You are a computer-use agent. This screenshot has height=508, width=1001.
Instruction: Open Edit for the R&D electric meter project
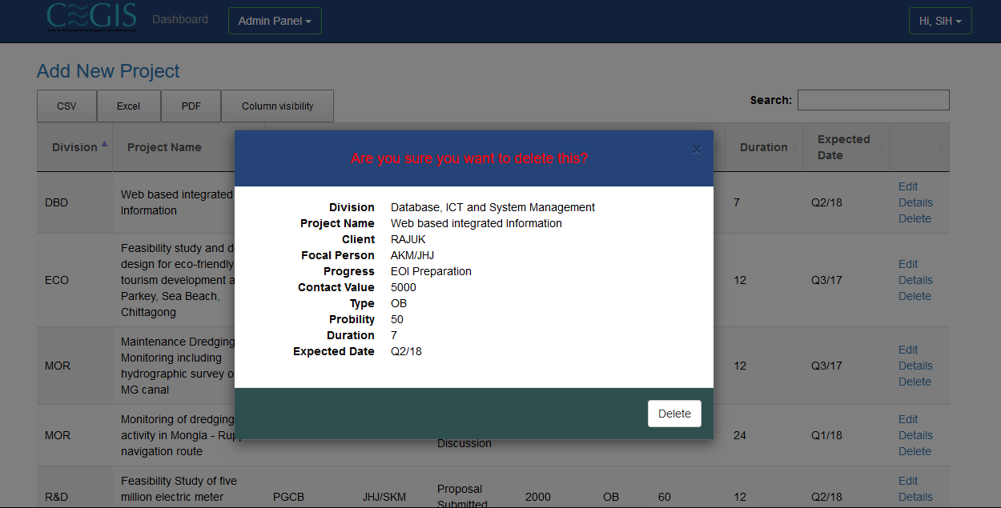coord(907,481)
